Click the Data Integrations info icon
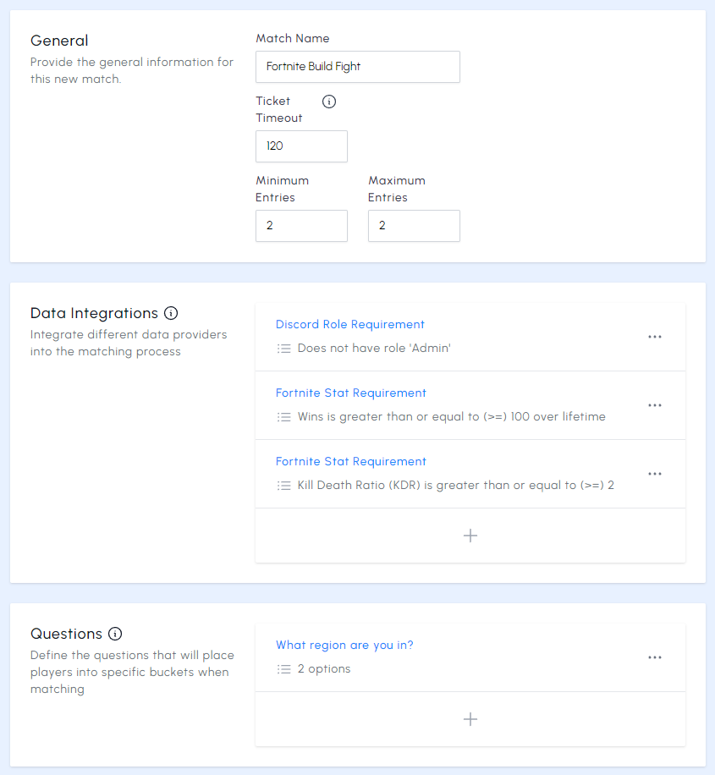Viewport: 715px width, 775px height. point(173,313)
